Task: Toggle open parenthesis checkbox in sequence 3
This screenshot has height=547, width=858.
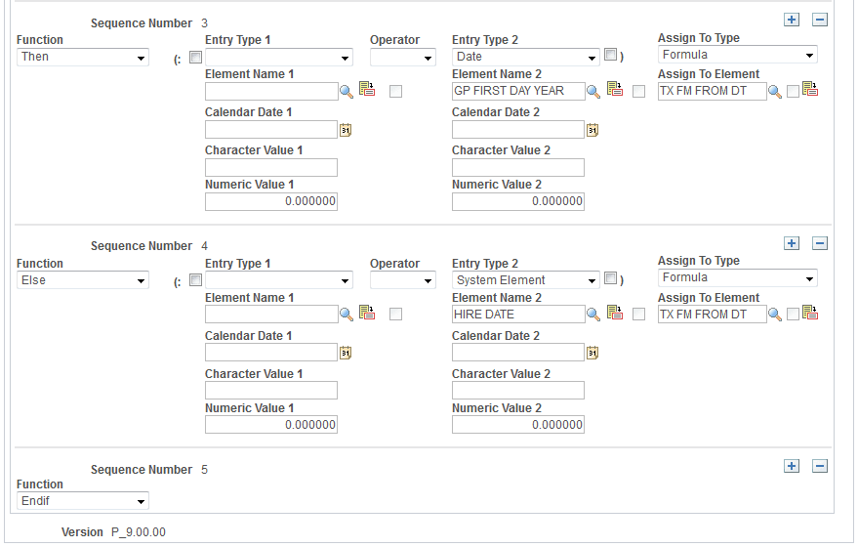Action: (x=195, y=58)
